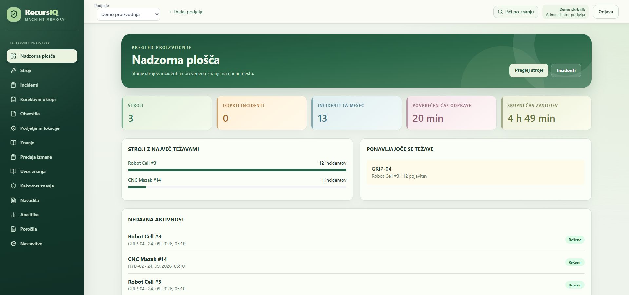This screenshot has width=629, height=295.
Task: Click the Robot Cell #3 progress bar
Action: pos(237,170)
